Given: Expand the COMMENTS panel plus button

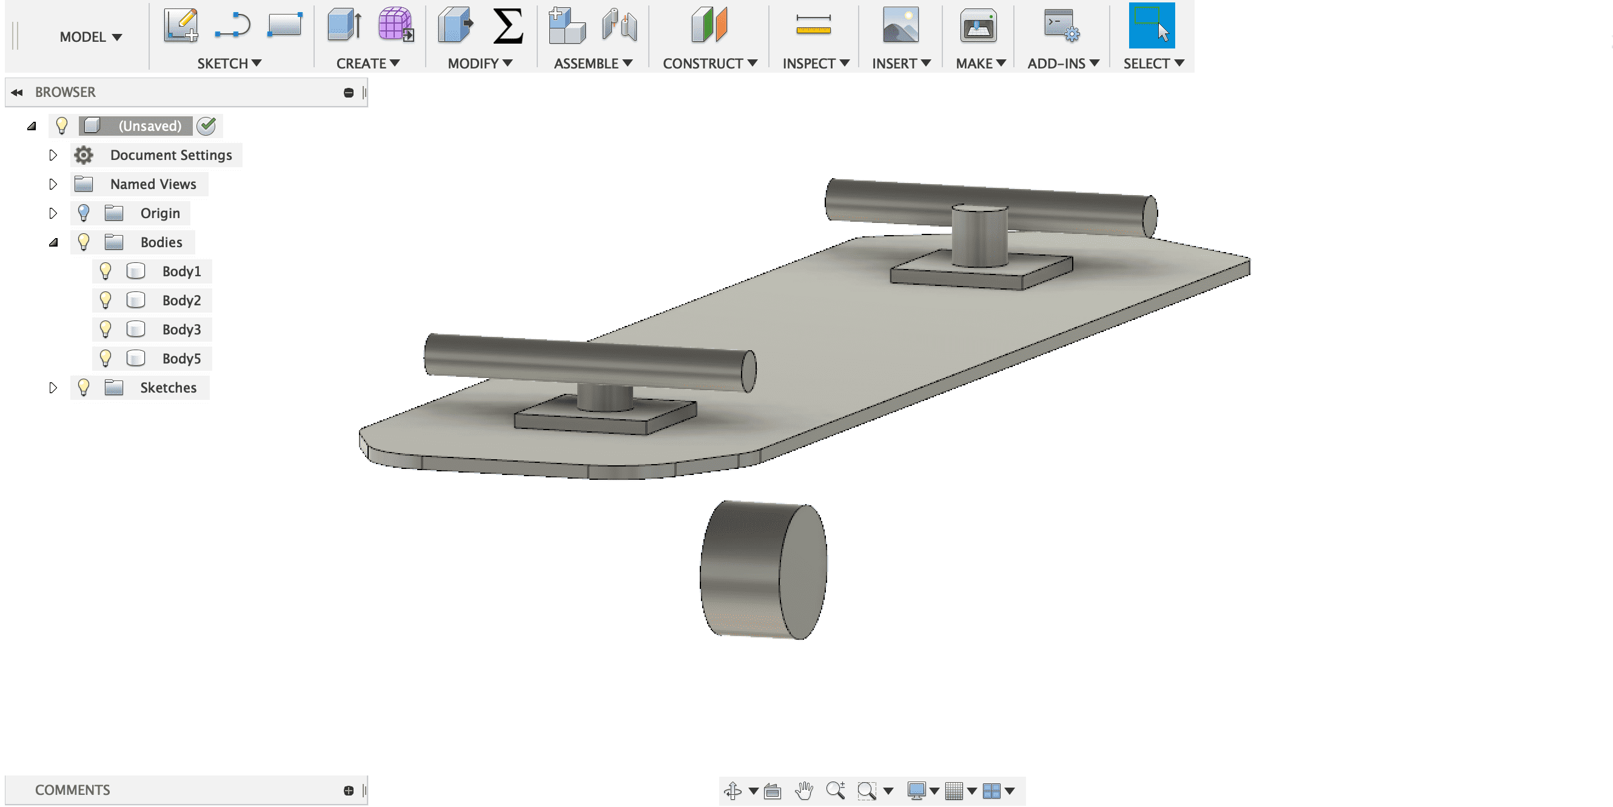Looking at the screenshot, I should (x=349, y=791).
